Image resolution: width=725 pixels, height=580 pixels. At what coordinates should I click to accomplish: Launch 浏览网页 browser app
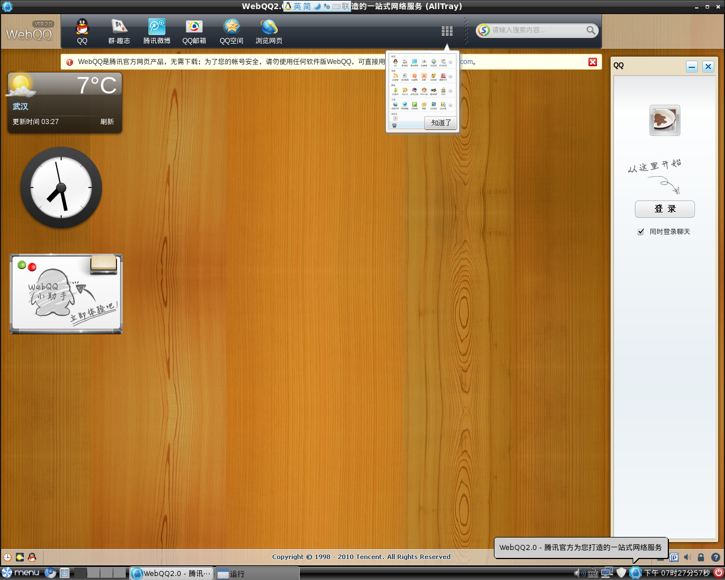point(269,31)
